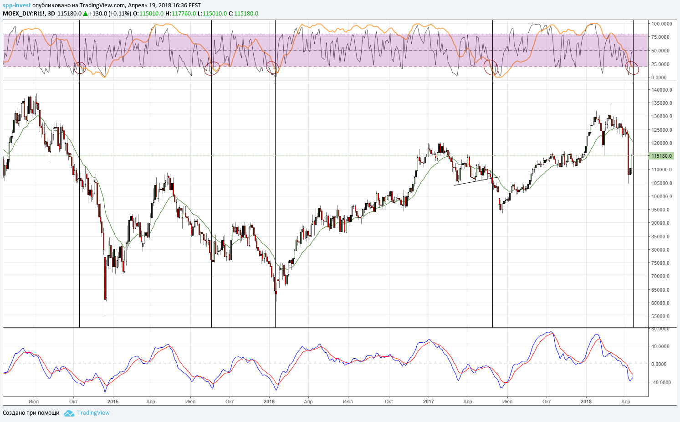
Task: Click the 3D timeframe label
Action: point(51,14)
